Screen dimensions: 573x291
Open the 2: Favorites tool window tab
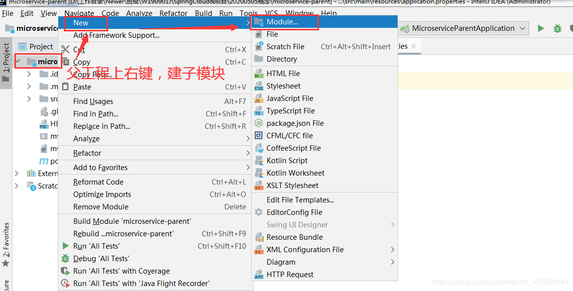6,244
